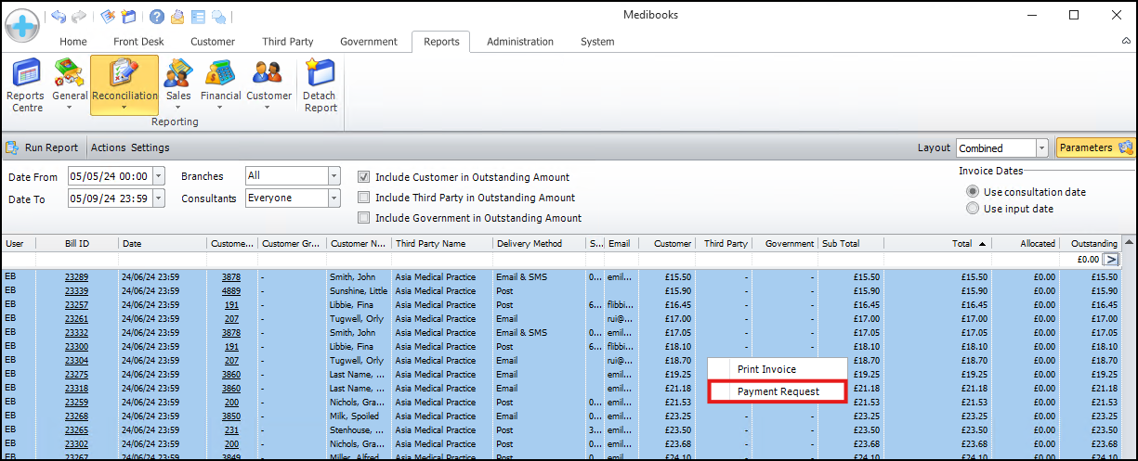
Task: Expand the Branches dropdown
Action: pos(334,175)
